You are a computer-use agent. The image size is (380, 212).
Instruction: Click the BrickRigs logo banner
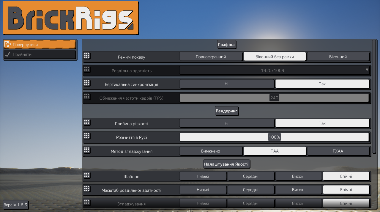click(x=71, y=18)
